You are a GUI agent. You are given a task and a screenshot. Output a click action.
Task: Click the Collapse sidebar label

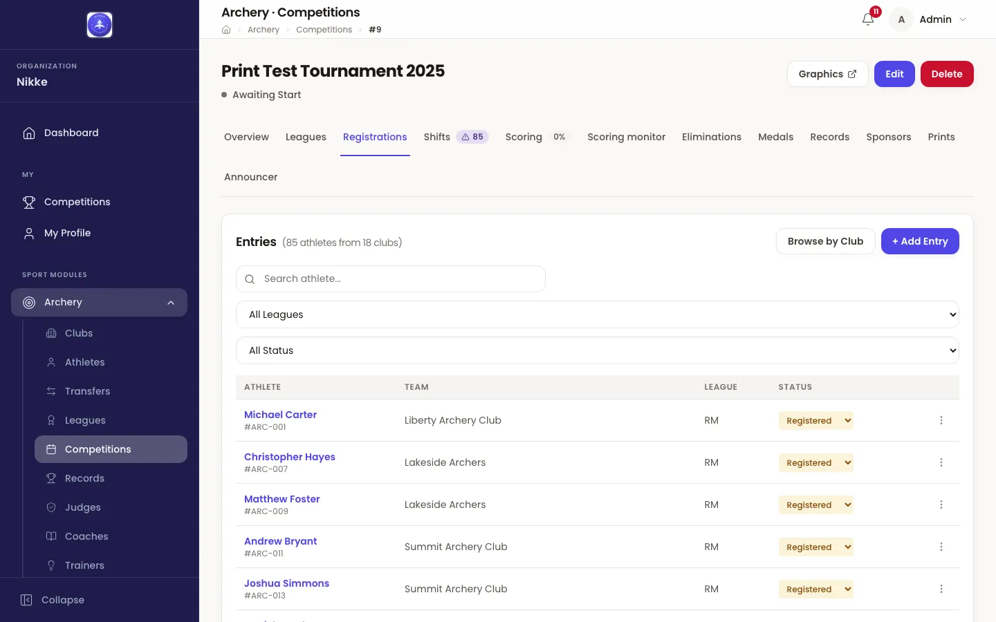[63, 600]
